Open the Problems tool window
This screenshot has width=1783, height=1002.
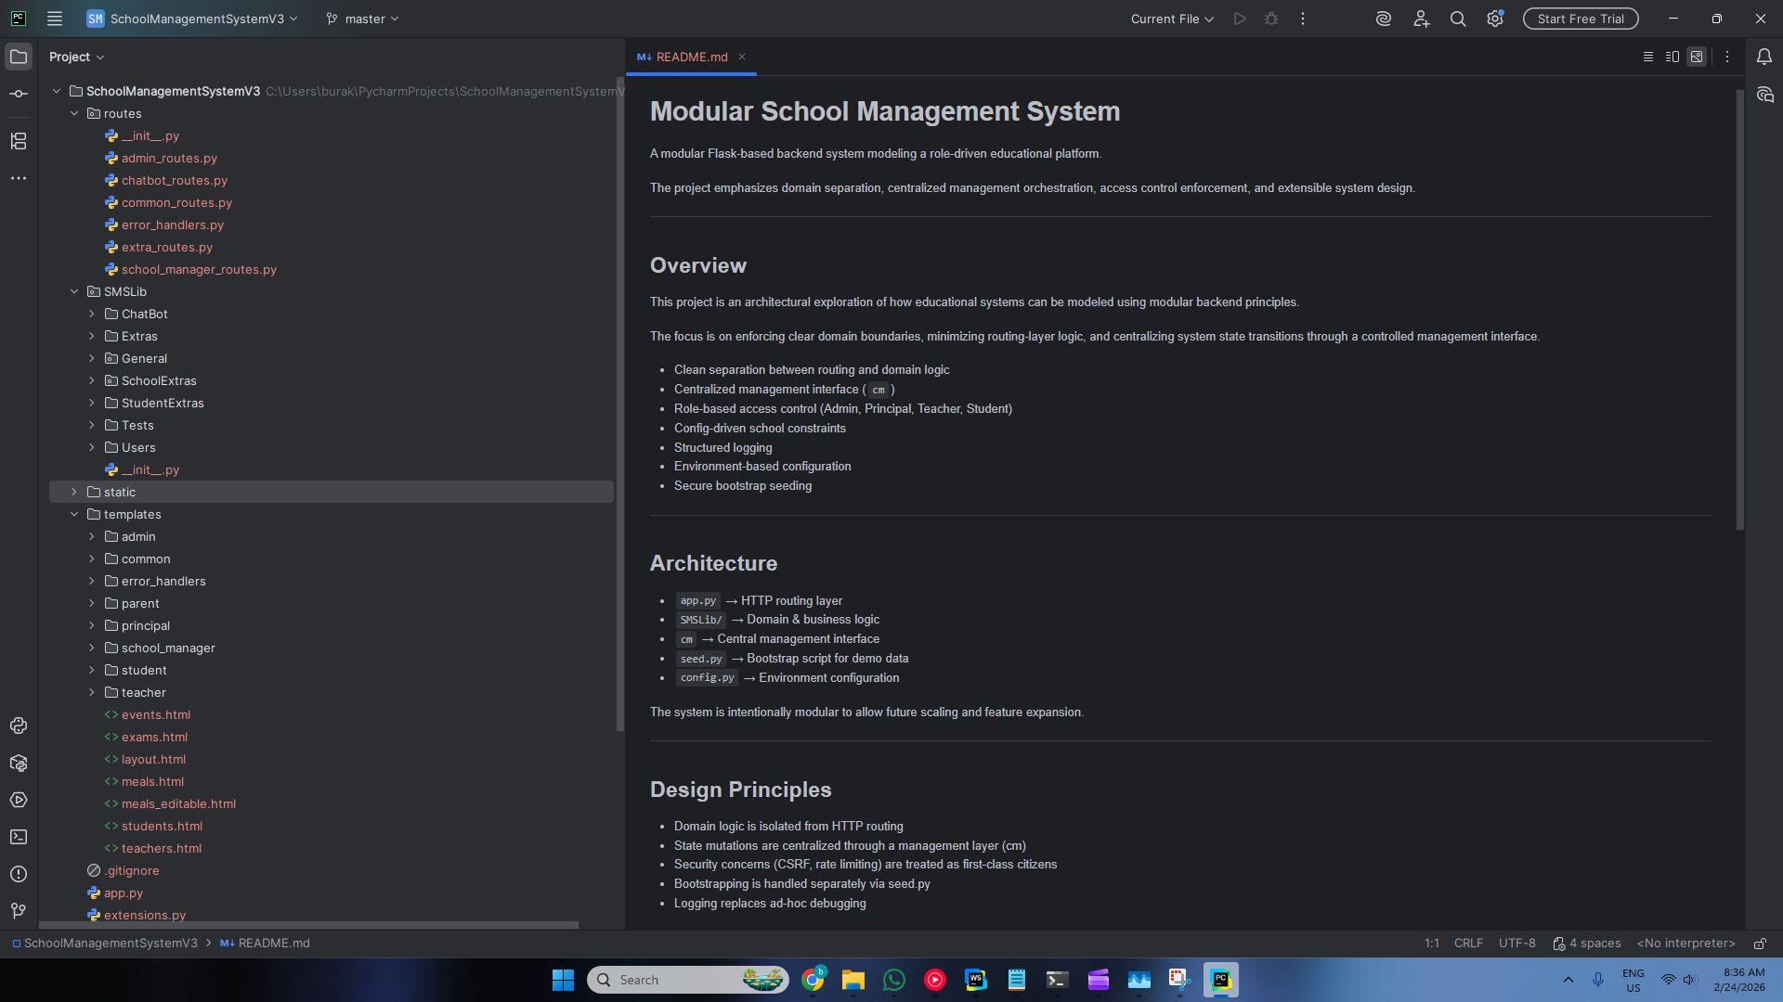click(19, 874)
